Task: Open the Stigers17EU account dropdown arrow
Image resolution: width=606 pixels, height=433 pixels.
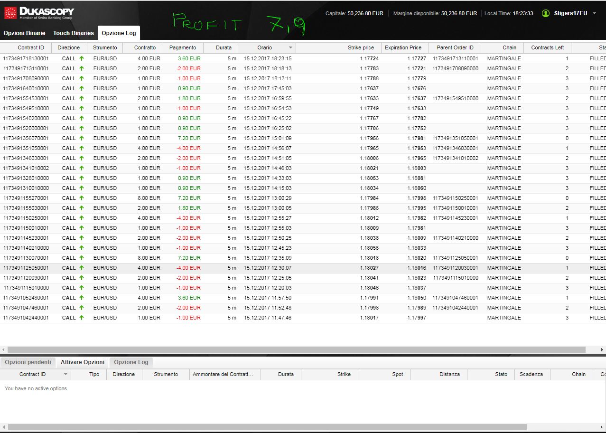Action: 595,13
